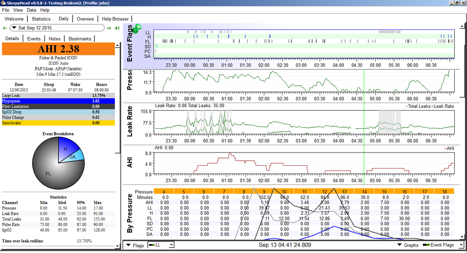Open the Flags dropdown at bottom bar
Screen dimensions: 467x253
pos(135,245)
